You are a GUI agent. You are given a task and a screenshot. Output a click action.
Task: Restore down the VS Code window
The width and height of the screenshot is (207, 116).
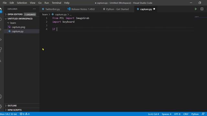[x=200, y=3]
